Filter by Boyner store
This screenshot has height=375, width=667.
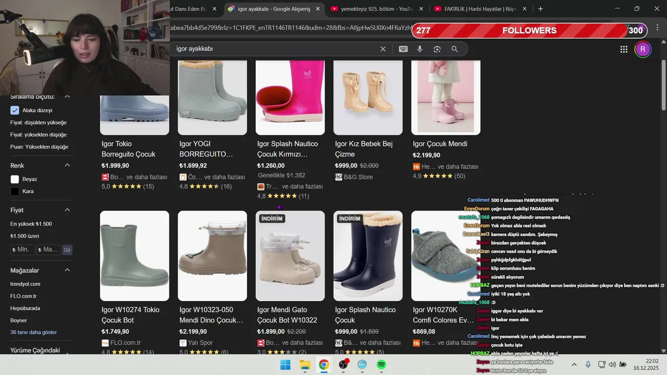pos(19,320)
